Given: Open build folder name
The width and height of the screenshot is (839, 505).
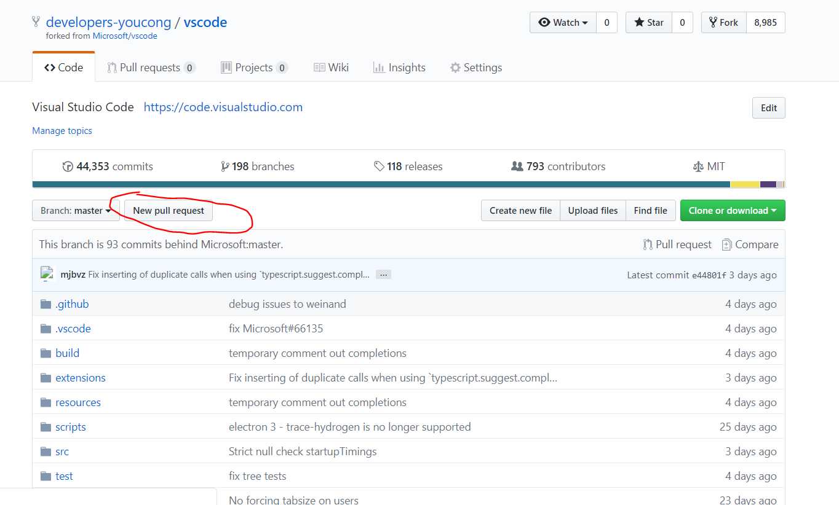Looking at the screenshot, I should [x=67, y=353].
